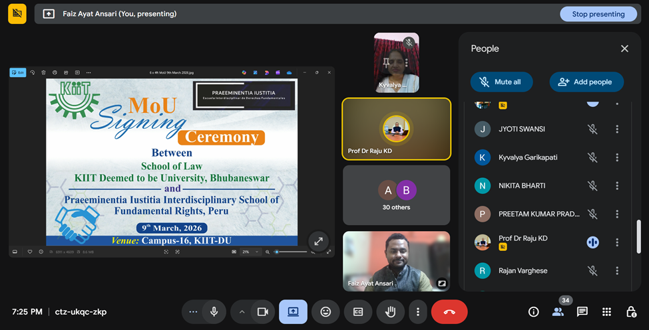The width and height of the screenshot is (649, 330).
Task: Open more options on Kyvalya's video tile
Action: tap(407, 63)
